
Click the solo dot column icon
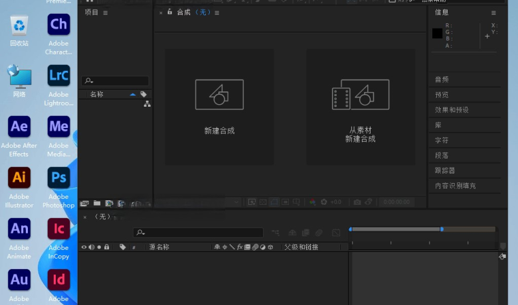[99, 247]
